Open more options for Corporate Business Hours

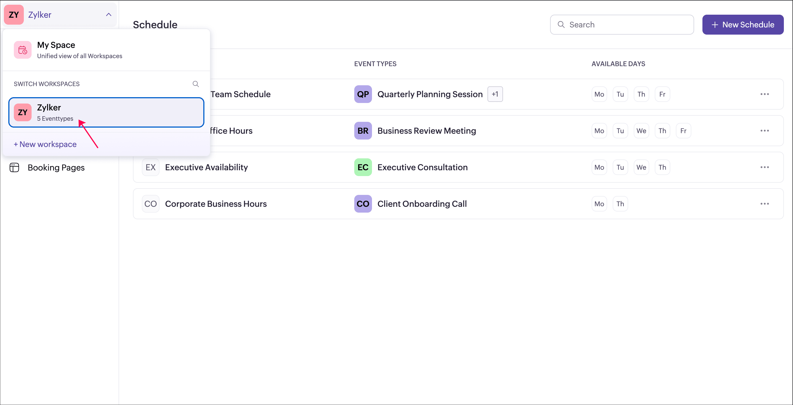764,204
